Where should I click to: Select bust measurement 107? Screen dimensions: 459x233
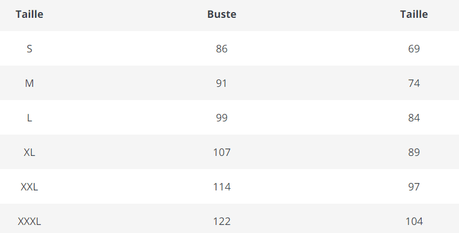pos(221,152)
